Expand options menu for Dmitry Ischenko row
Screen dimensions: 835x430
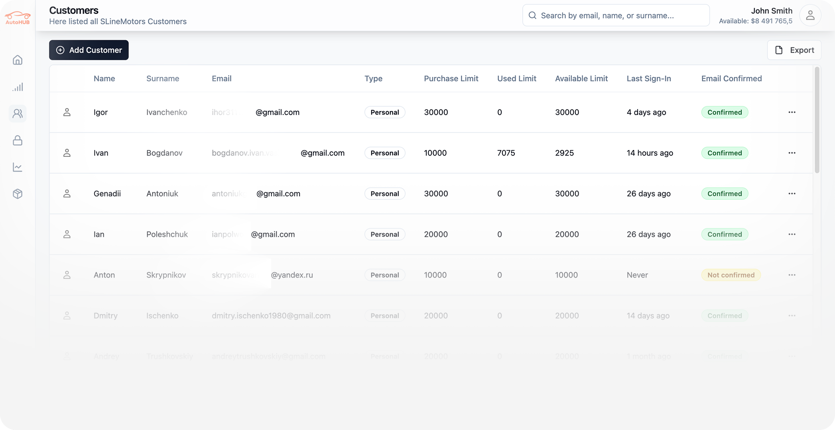[792, 315]
